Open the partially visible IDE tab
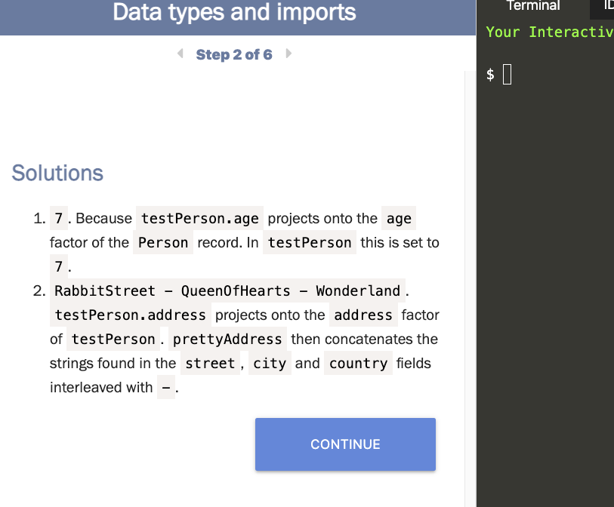The width and height of the screenshot is (614, 507). point(606,6)
